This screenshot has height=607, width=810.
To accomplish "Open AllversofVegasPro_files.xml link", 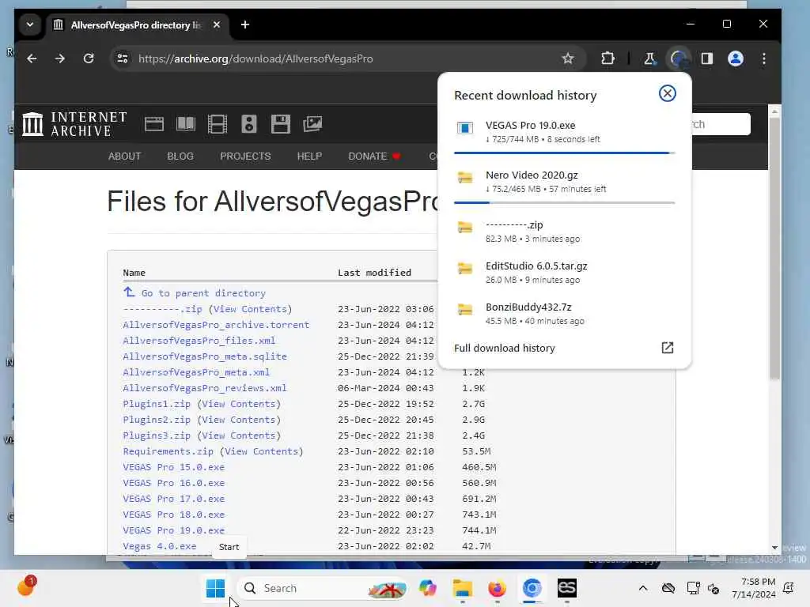I will 199,341.
